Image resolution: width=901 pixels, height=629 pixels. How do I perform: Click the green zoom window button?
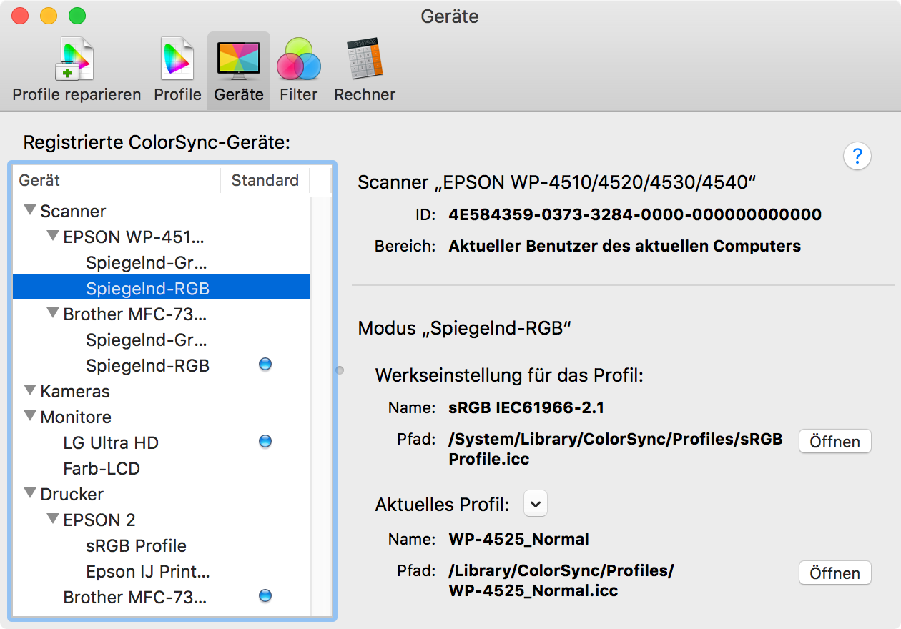pos(77,15)
